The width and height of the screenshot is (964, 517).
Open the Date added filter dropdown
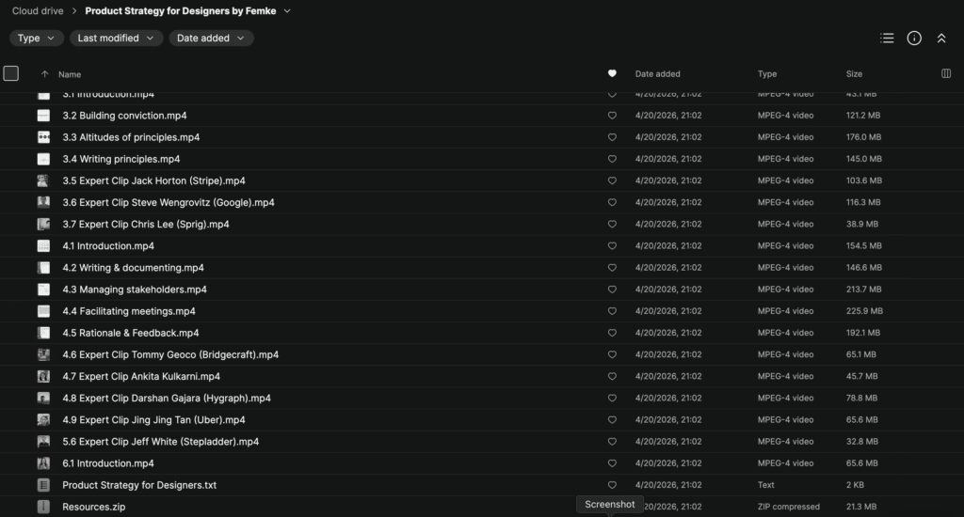(211, 39)
